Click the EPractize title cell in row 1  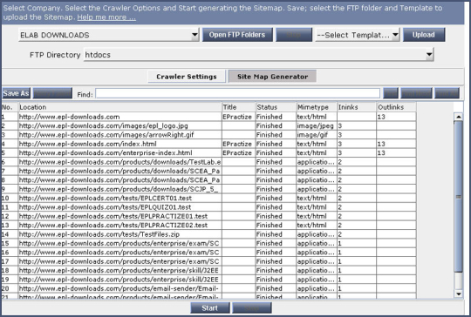(x=238, y=117)
